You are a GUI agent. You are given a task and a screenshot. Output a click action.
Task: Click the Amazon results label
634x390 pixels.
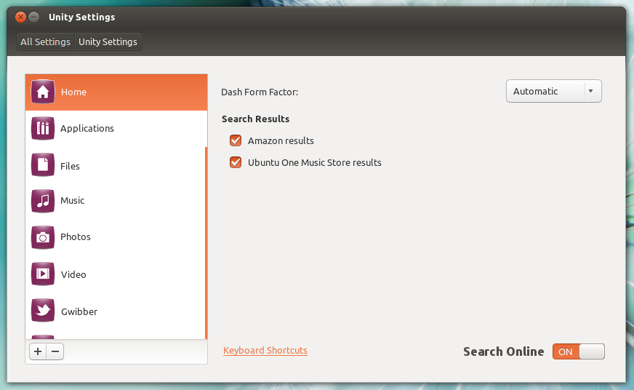point(281,140)
